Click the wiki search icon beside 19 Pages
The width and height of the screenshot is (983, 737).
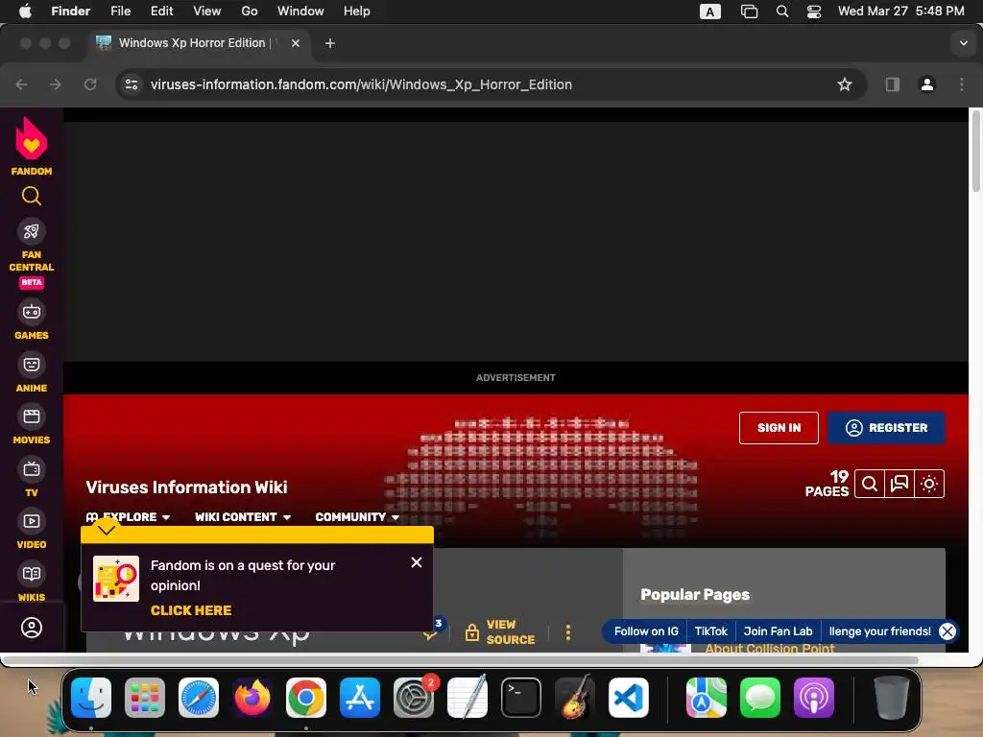[x=870, y=484]
